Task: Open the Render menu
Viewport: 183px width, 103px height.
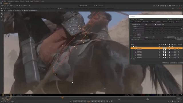Action: pyautogui.click(x=22, y=1)
